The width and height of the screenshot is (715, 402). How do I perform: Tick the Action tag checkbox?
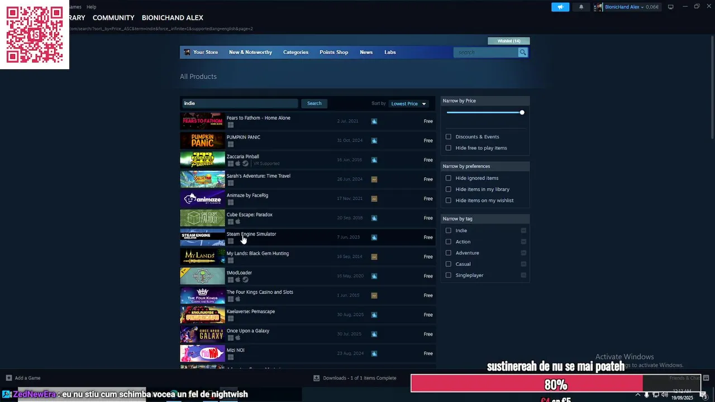tap(448, 242)
